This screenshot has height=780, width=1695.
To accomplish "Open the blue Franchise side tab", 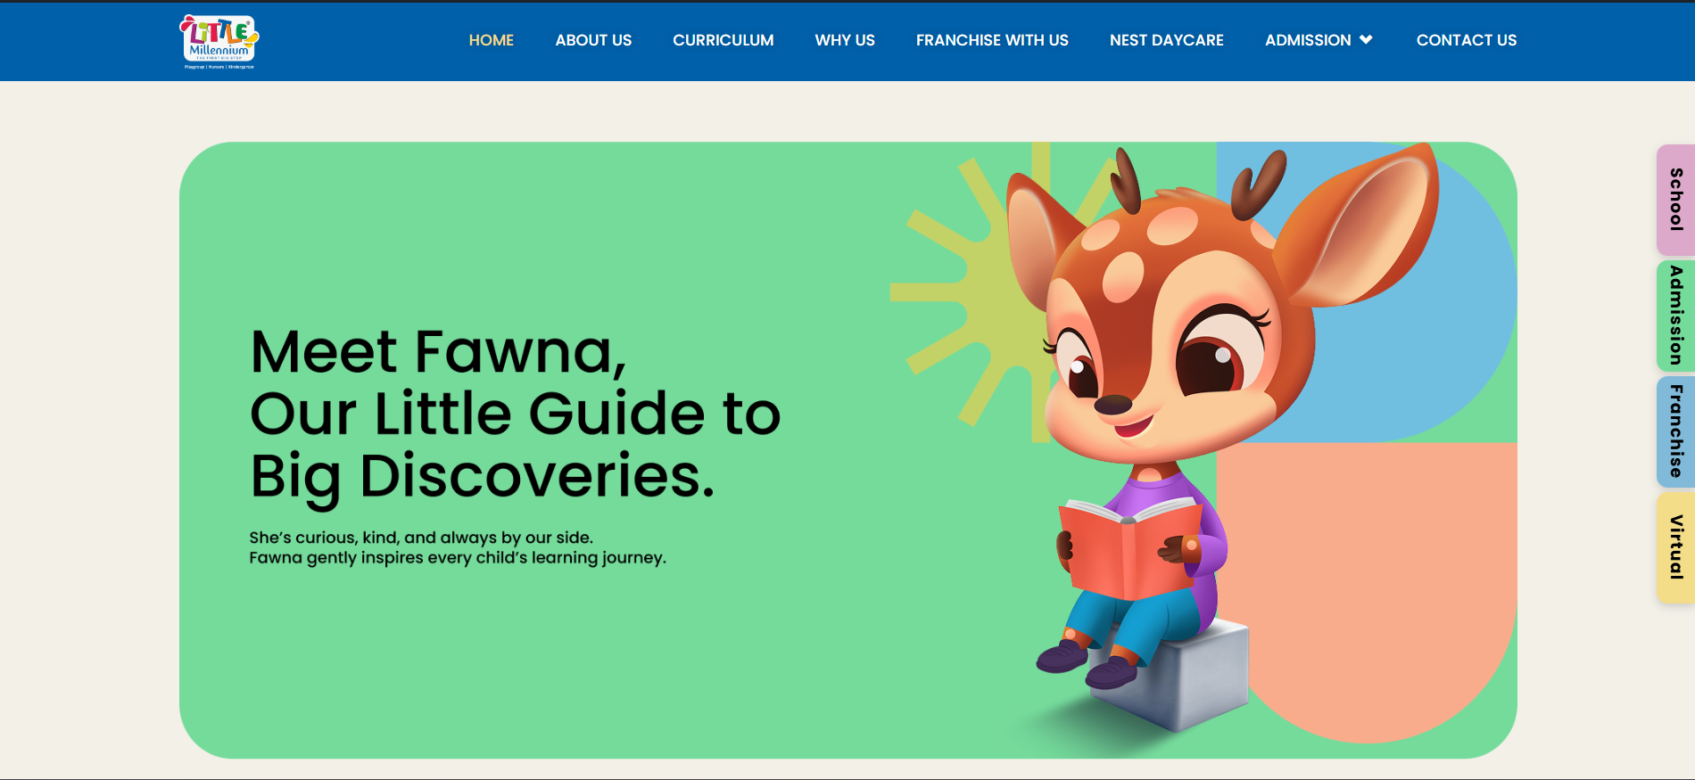I will point(1676,431).
